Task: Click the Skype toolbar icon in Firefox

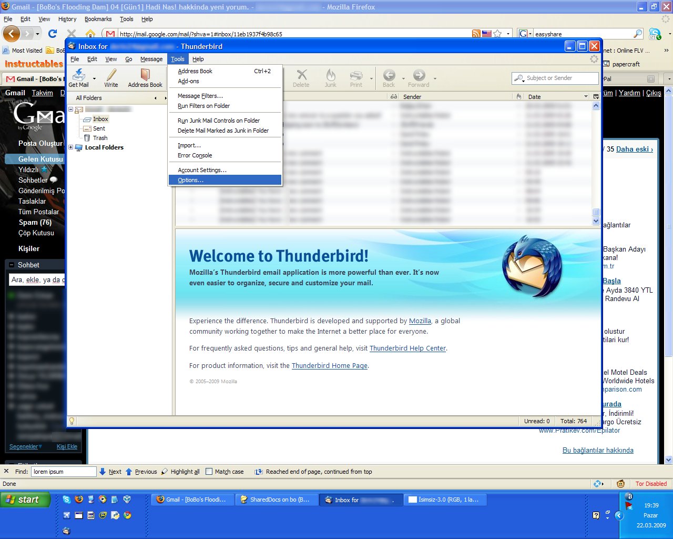Action: pyautogui.click(x=655, y=34)
